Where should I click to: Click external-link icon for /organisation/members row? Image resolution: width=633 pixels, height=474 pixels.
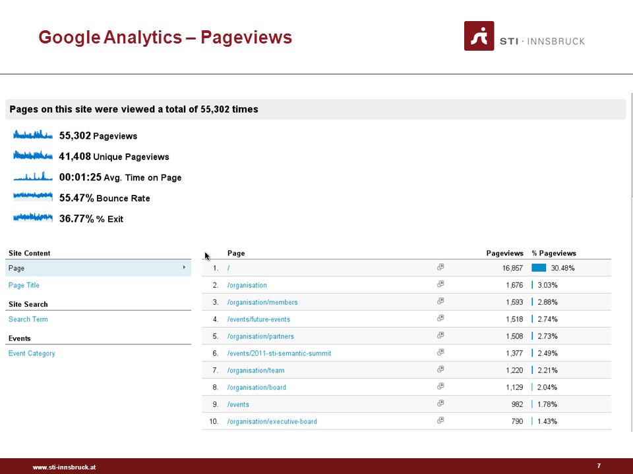tap(440, 301)
